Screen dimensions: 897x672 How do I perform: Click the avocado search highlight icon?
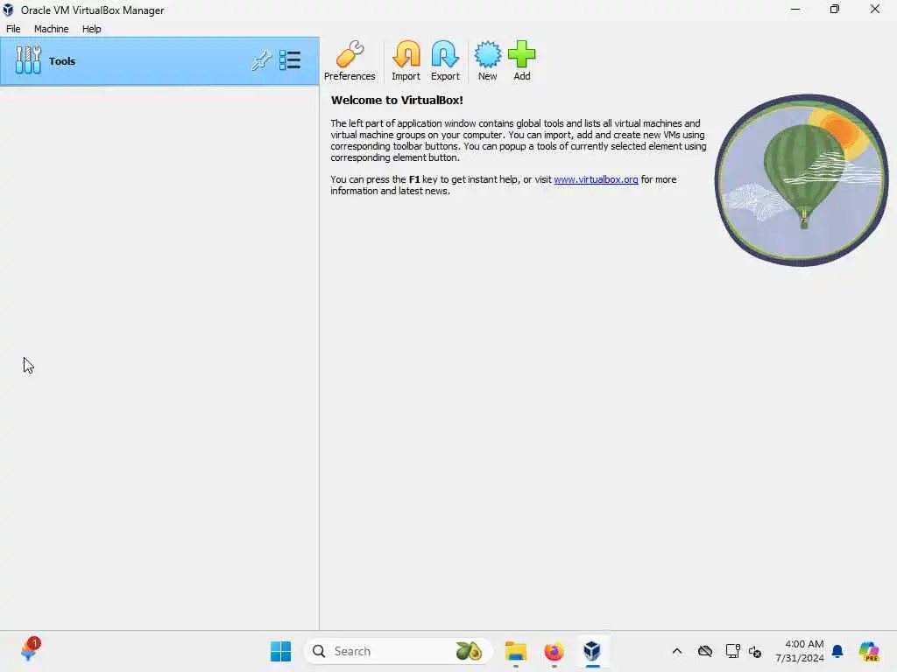(x=469, y=651)
